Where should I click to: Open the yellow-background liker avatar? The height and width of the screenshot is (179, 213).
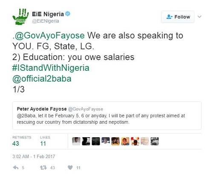coord(125,141)
